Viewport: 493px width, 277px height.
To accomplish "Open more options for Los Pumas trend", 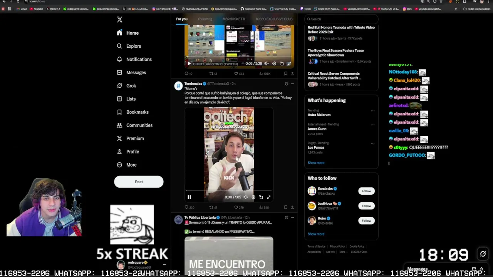I will click(372, 144).
